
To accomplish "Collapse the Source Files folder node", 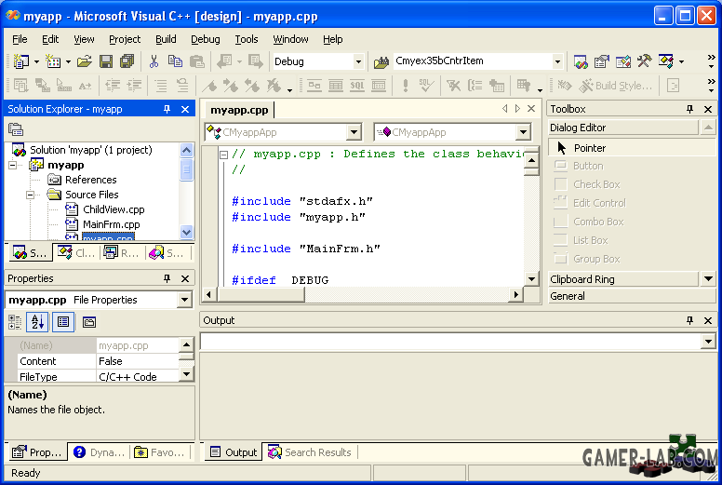I will (x=30, y=195).
